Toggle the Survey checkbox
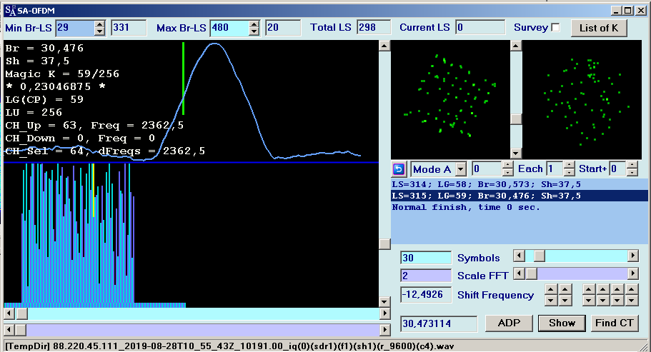The width and height of the screenshot is (651, 352). pos(555,27)
